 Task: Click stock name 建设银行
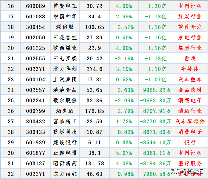[x=65, y=143]
